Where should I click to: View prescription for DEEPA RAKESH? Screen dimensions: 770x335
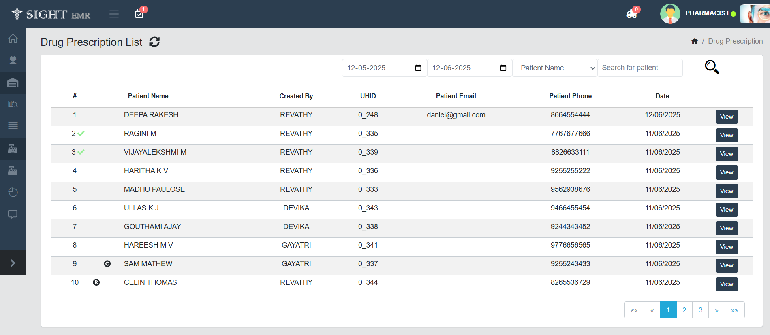click(726, 117)
